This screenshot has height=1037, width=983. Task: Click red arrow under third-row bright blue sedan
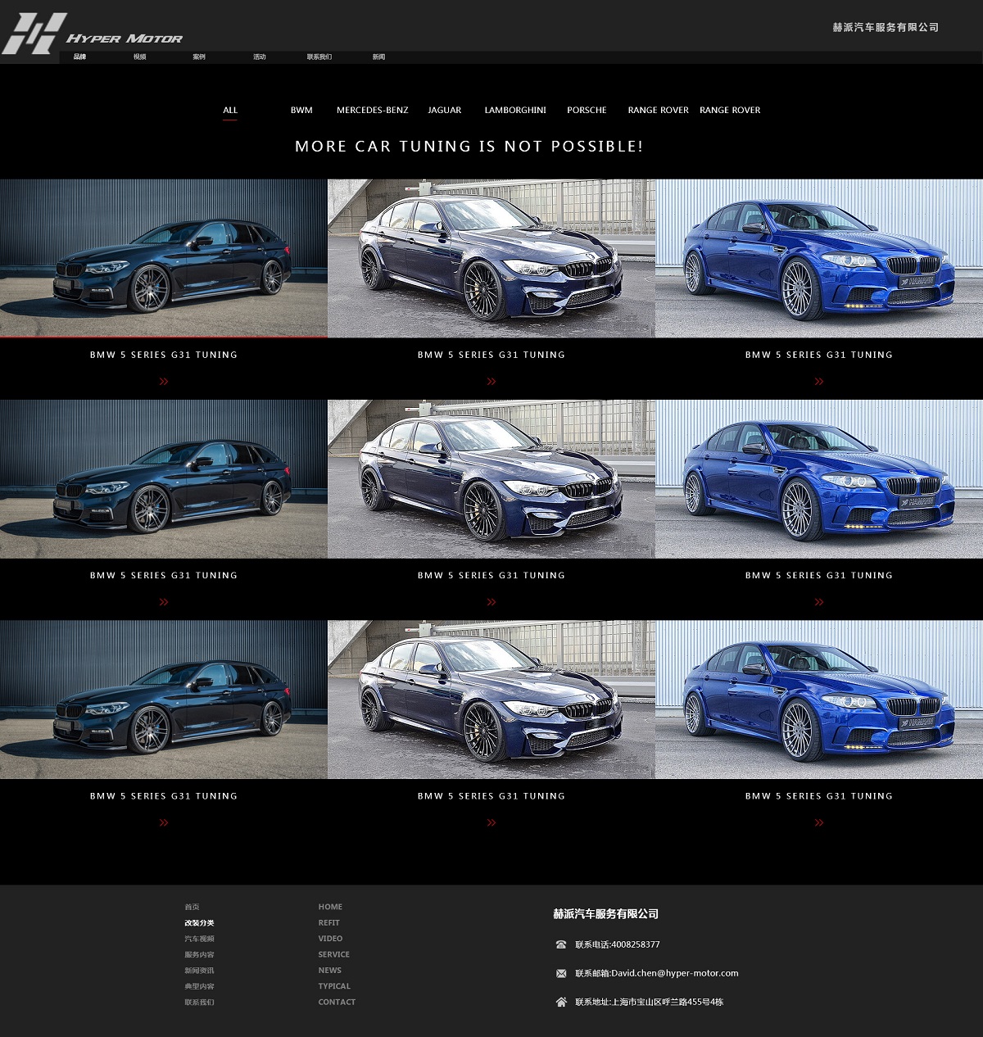(819, 822)
